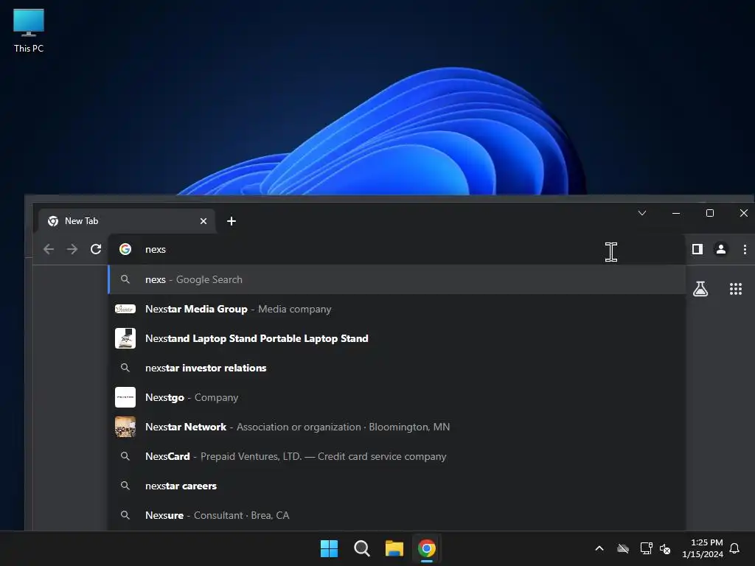The image size is (755, 566).
Task: Click the Chrome forward arrow
Action: [72, 249]
